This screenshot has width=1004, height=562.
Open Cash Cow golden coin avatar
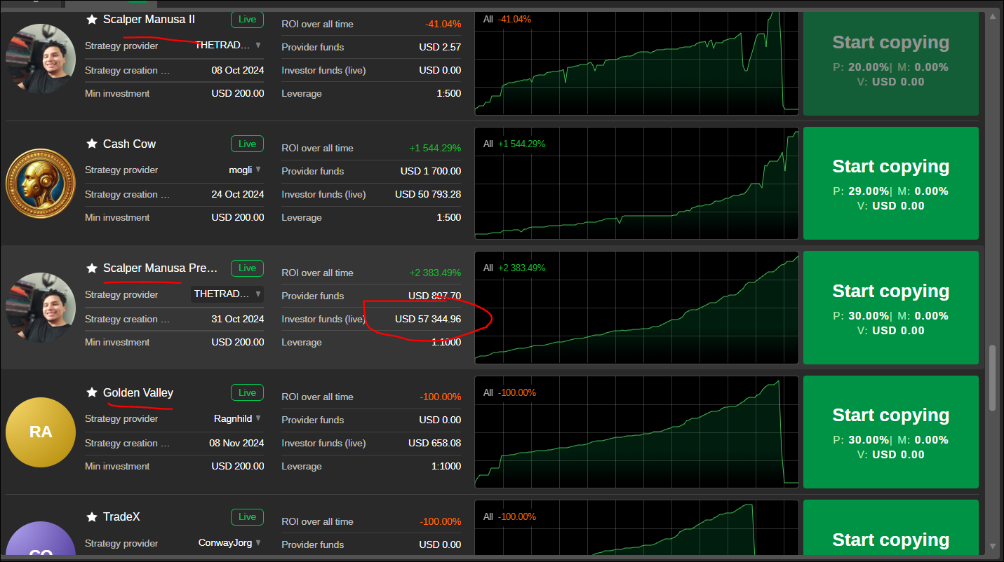tap(41, 184)
